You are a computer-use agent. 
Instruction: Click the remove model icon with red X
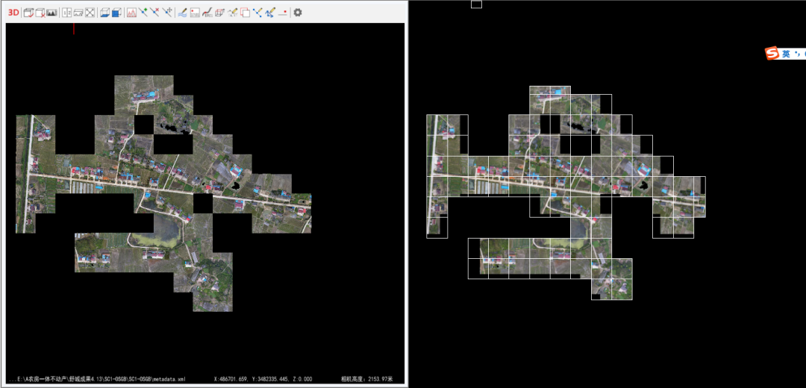coord(40,13)
